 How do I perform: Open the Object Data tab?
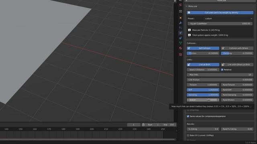coord(180,43)
